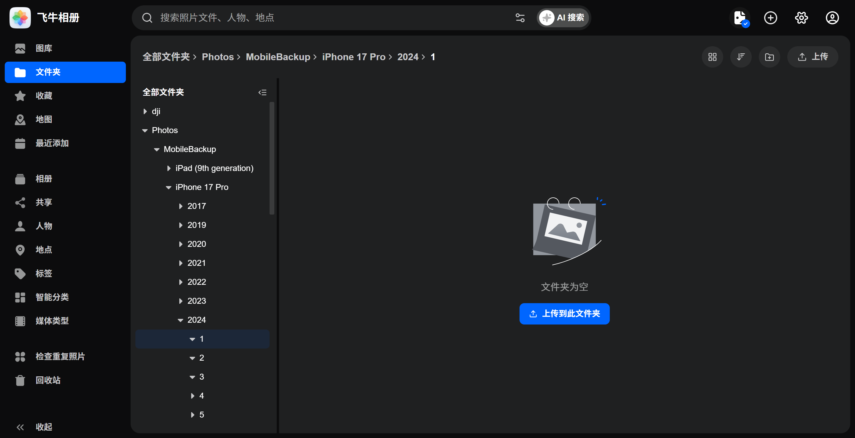Select folder 5 in tree
Screen dimensions: 855x438
[x=202, y=415]
